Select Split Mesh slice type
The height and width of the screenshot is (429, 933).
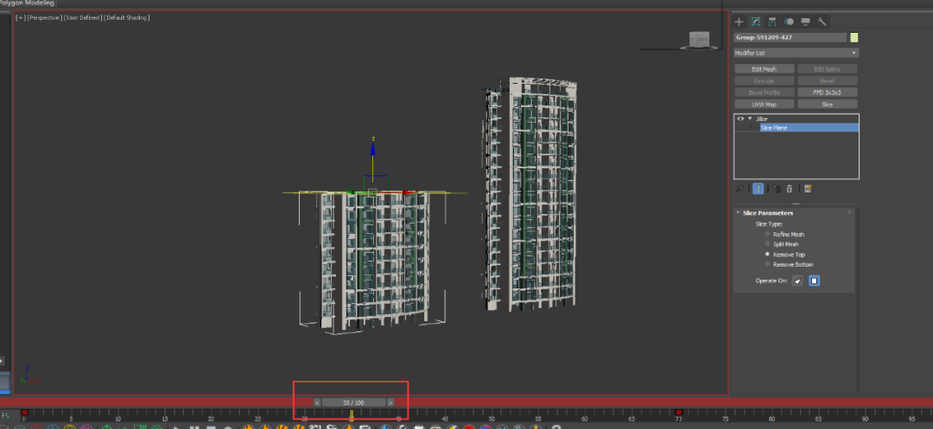point(768,244)
